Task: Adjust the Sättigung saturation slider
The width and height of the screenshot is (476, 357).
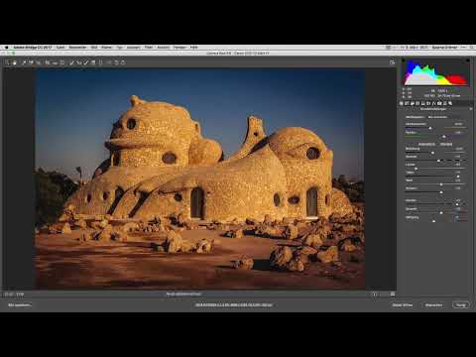Action: point(435,221)
